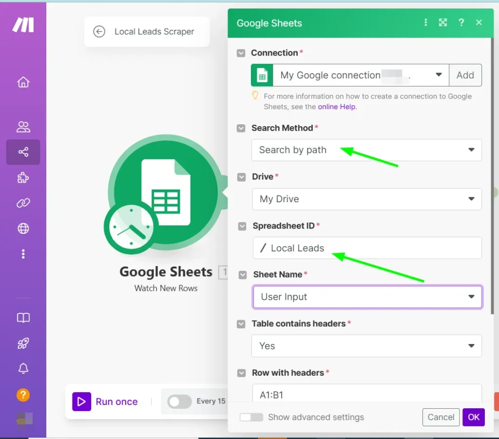
Task: Open the Google Sheets module kebab menu
Action: [x=425, y=22]
